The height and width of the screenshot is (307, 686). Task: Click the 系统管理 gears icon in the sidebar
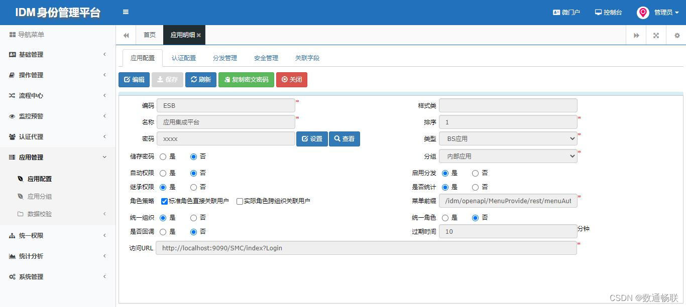(13, 277)
